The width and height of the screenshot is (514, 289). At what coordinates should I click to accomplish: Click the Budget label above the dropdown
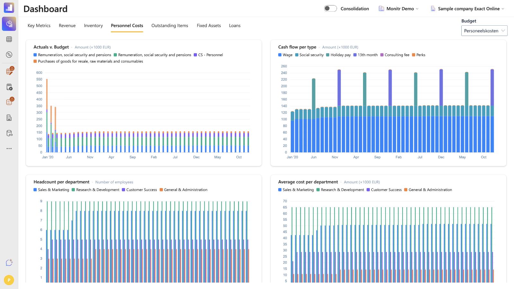(x=469, y=21)
